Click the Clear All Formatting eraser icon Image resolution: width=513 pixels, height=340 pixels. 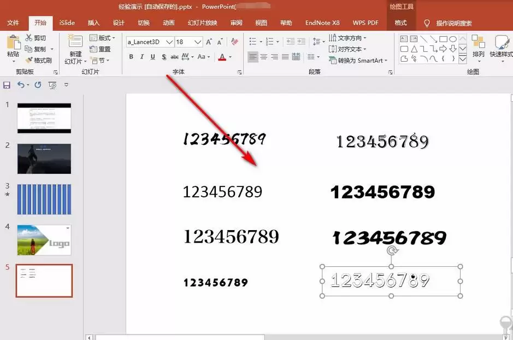[x=234, y=42]
